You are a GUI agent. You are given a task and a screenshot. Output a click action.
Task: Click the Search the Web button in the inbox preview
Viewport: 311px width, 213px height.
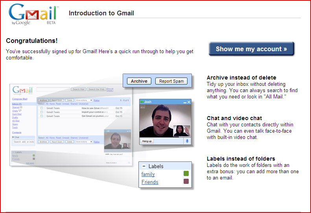point(96,89)
